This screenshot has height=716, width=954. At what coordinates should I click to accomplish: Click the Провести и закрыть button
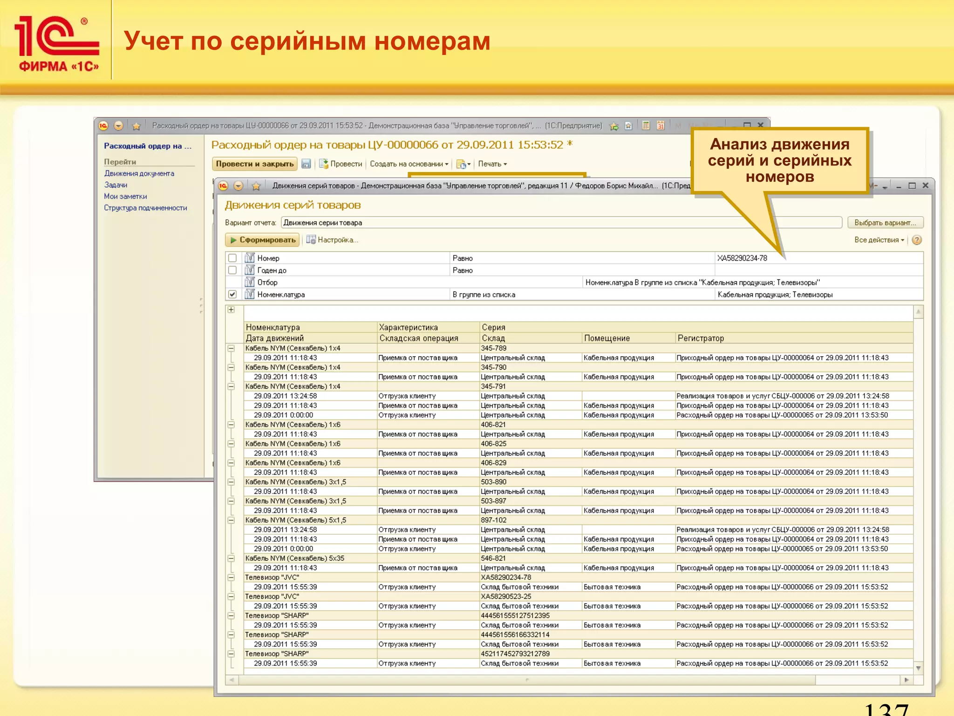tap(255, 164)
